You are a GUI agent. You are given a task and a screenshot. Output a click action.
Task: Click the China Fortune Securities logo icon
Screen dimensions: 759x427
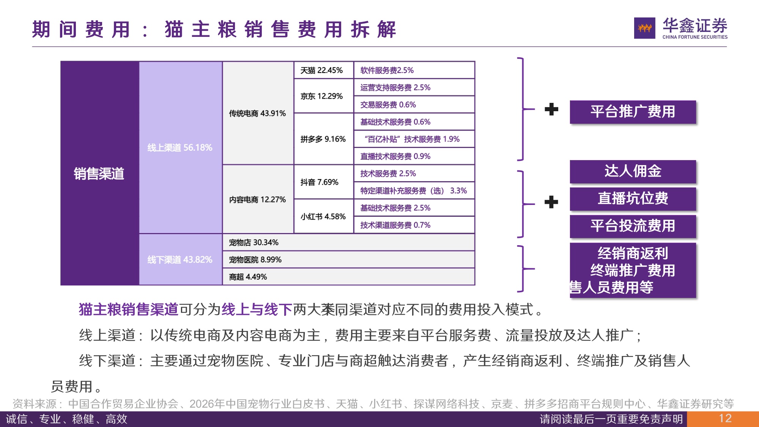tap(644, 28)
